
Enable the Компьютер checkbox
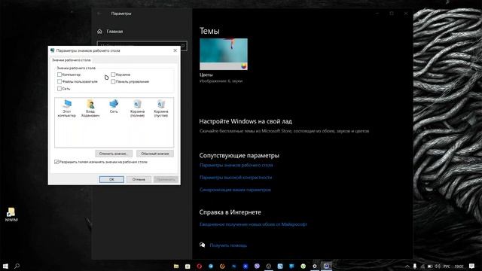click(x=59, y=75)
